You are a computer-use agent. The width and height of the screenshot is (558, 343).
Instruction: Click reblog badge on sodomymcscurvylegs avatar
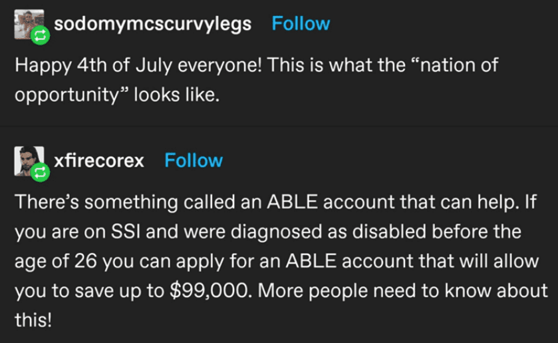[40, 36]
